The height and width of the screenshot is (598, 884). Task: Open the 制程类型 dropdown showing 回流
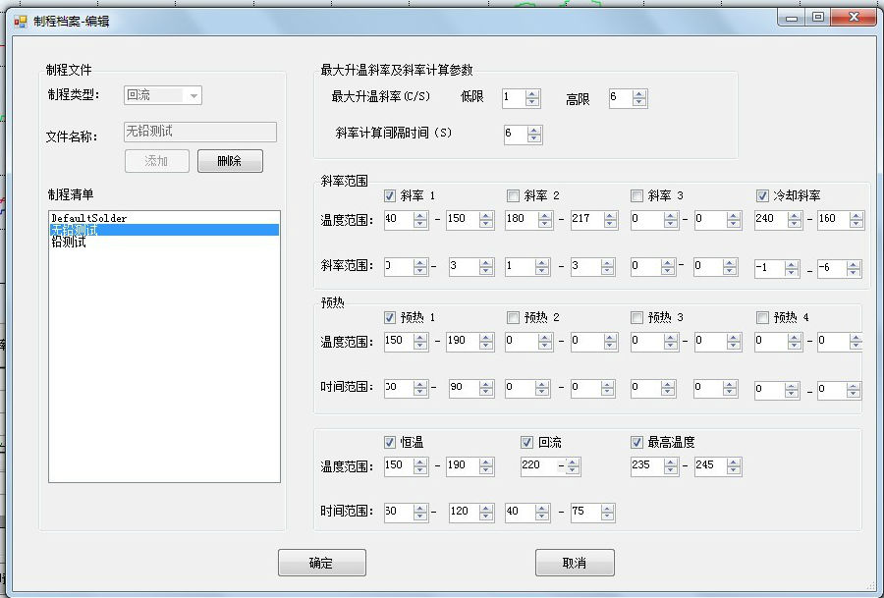(163, 95)
